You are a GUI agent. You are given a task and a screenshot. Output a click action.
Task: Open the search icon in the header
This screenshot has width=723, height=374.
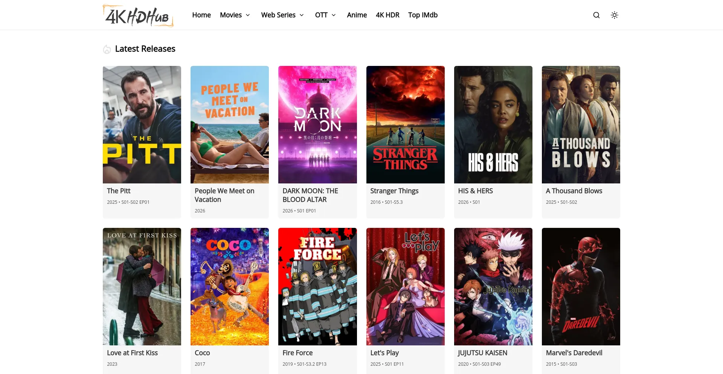tap(596, 15)
